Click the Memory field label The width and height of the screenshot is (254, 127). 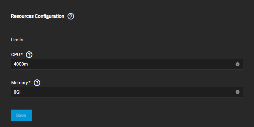coord(19,83)
